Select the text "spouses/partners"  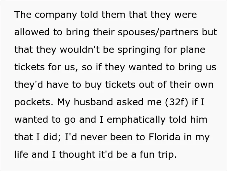tap(158, 32)
